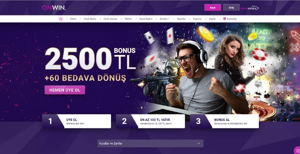Open the Oyunlar page

[181, 19]
